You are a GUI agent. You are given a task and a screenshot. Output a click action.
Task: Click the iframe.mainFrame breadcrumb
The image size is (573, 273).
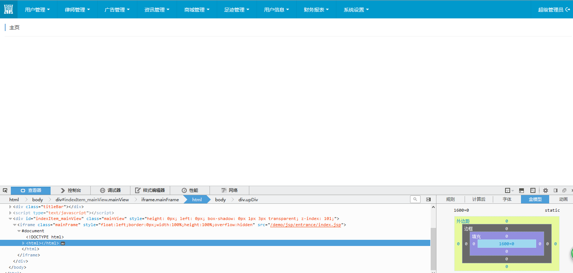160,199
